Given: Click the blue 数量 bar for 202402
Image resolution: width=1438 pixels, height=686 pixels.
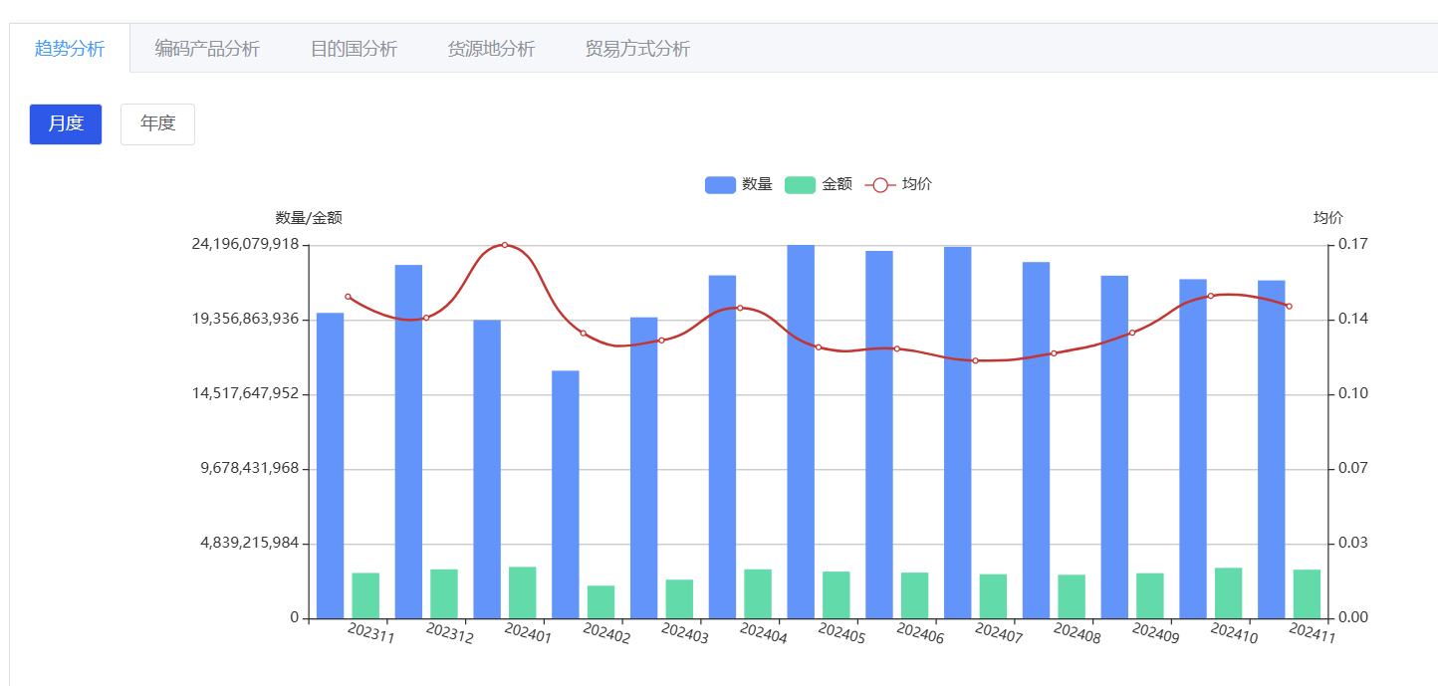Looking at the screenshot, I should tap(566, 494).
